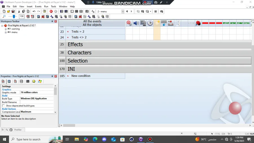Click the System object gear column icon
The image size is (254, 143).
pyautogui.click(x=129, y=23)
